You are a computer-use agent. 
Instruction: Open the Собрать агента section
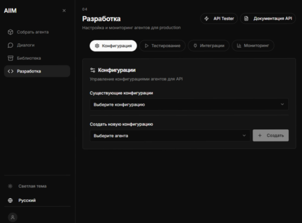coord(37,32)
